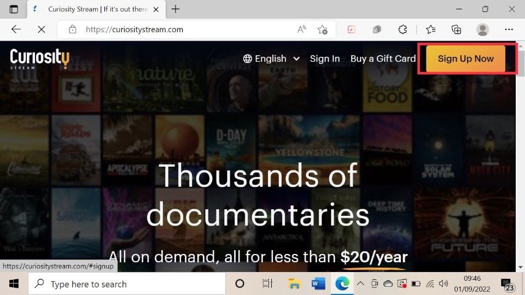The height and width of the screenshot is (295, 525).
Task: Click the $20/year price text
Action: [374, 257]
